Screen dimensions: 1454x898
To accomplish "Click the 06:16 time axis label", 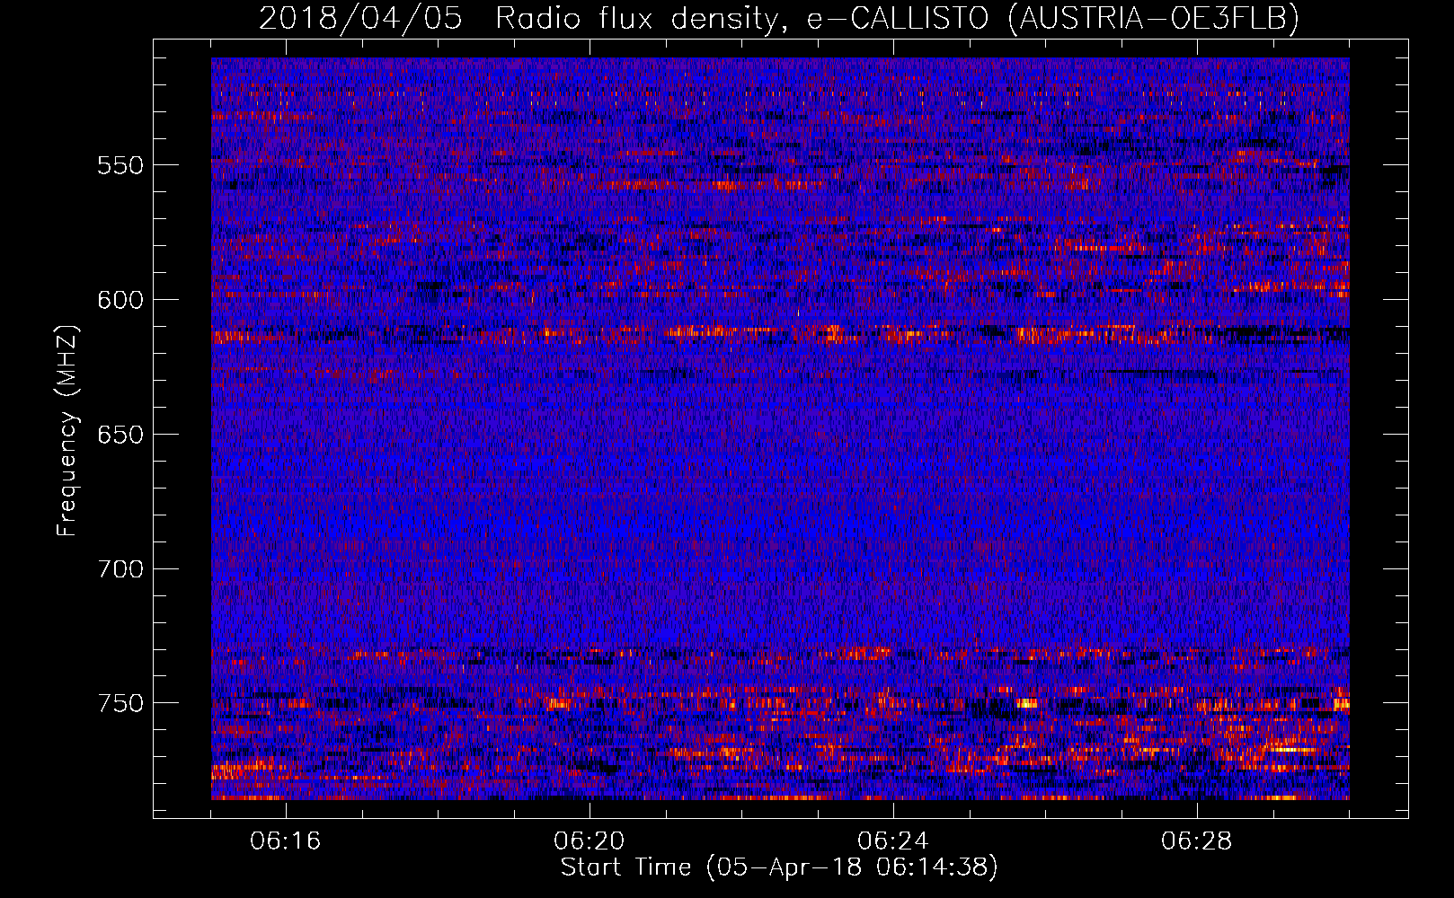I will click(x=286, y=841).
